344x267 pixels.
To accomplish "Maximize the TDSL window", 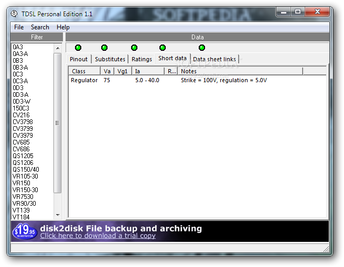I will pos(298,12).
